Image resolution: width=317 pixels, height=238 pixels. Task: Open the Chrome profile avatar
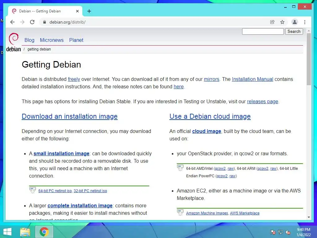295,22
